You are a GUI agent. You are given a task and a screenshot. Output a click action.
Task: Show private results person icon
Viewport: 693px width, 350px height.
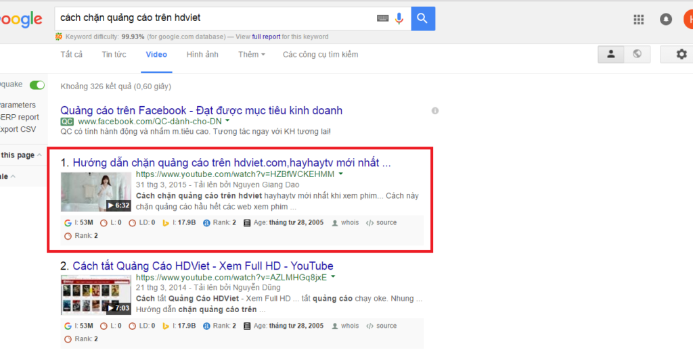click(x=611, y=54)
